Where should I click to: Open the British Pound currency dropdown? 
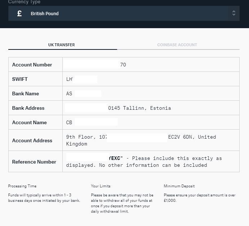coord(124,13)
